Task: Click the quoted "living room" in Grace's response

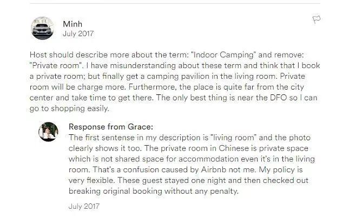Action: click(x=234, y=138)
